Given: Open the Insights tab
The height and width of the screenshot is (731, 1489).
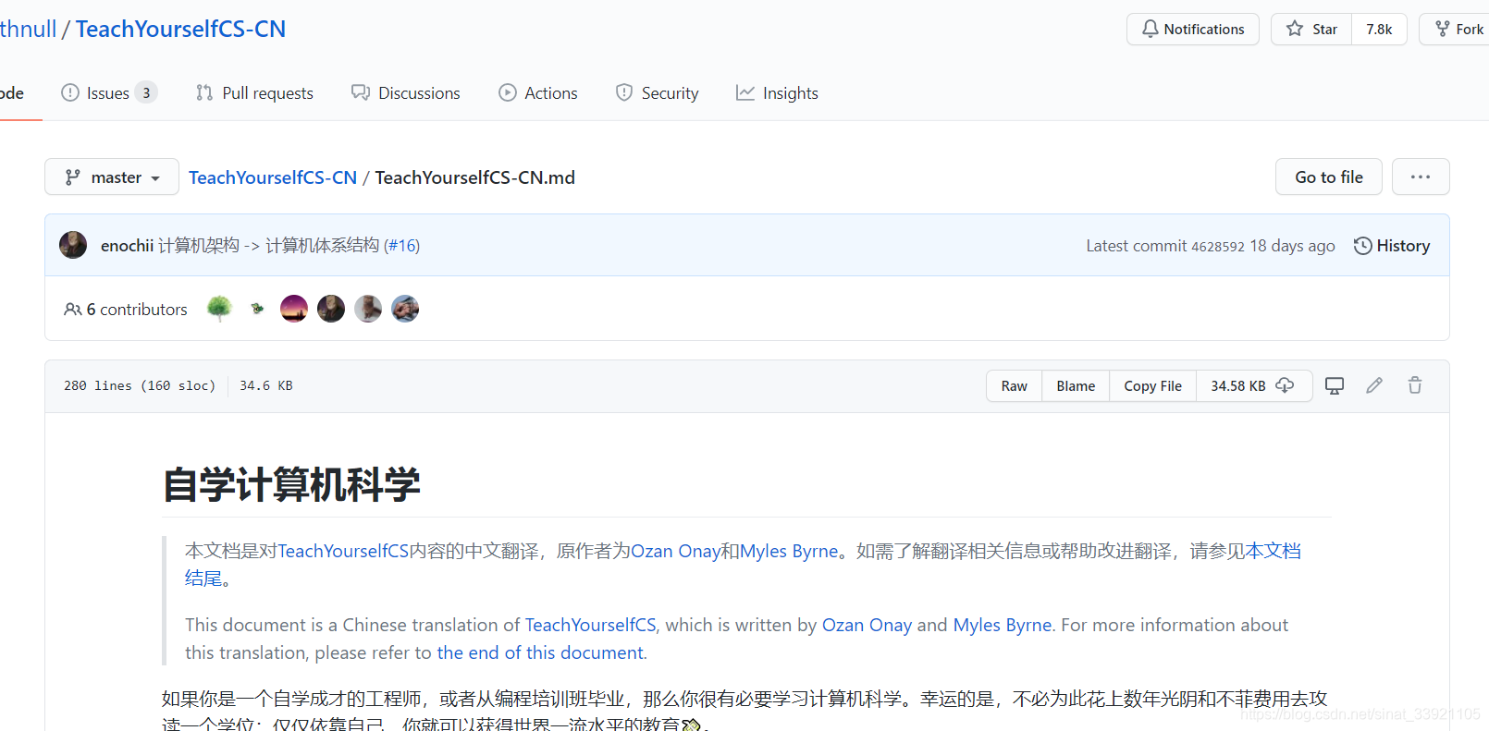Looking at the screenshot, I should (x=777, y=92).
